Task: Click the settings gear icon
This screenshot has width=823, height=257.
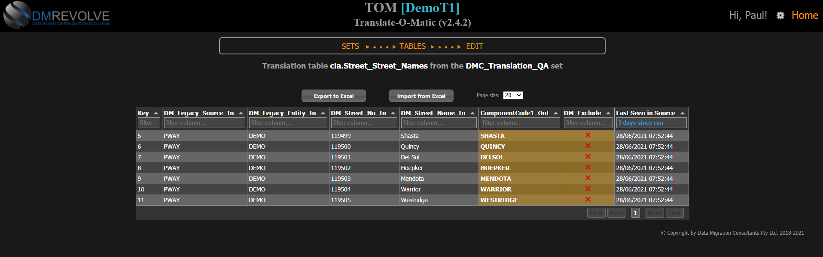Action: (x=780, y=15)
